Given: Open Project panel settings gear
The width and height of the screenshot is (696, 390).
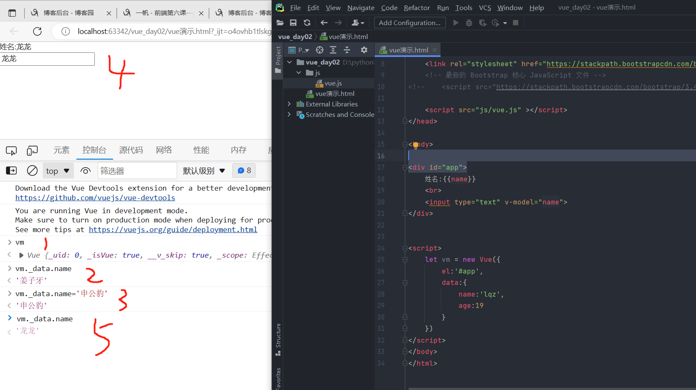Looking at the screenshot, I should (364, 50).
